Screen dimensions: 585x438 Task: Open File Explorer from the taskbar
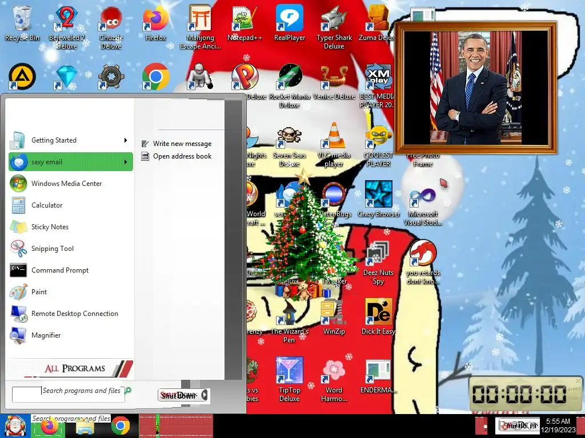click(x=85, y=427)
